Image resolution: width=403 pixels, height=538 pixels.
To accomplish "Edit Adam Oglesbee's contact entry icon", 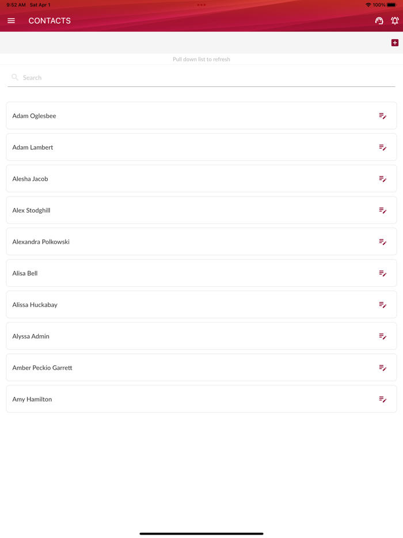I will (x=382, y=116).
